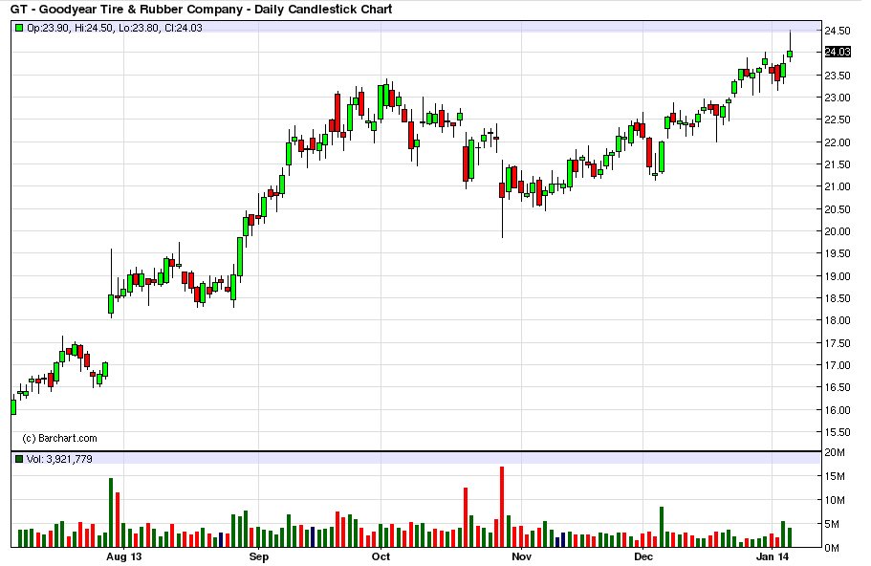Click the 24.50 price axis label
Image resolution: width=871 pixels, height=566 pixels.
coord(838,32)
